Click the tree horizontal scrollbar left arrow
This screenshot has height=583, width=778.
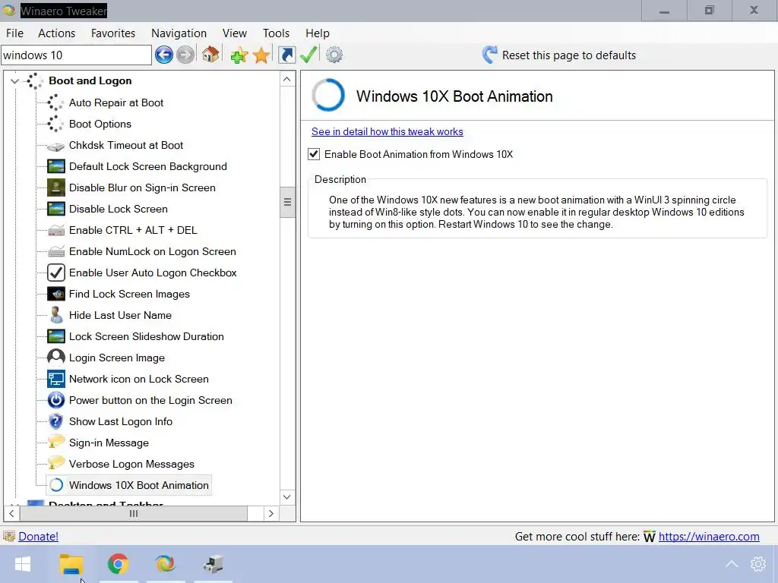(x=11, y=514)
